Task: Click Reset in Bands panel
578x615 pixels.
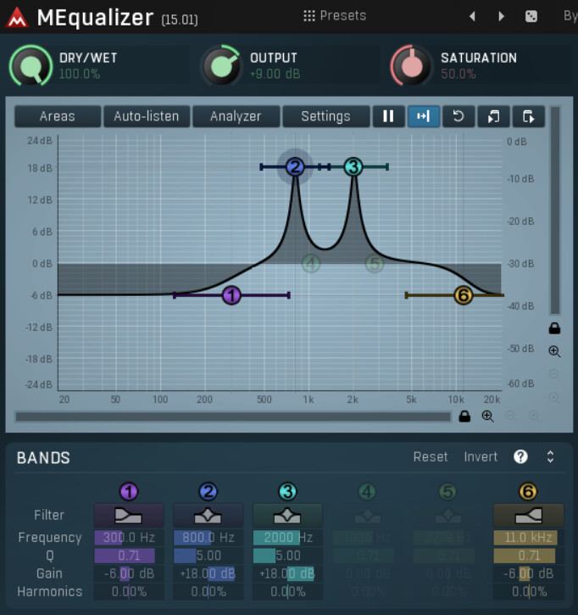Action: click(x=431, y=457)
